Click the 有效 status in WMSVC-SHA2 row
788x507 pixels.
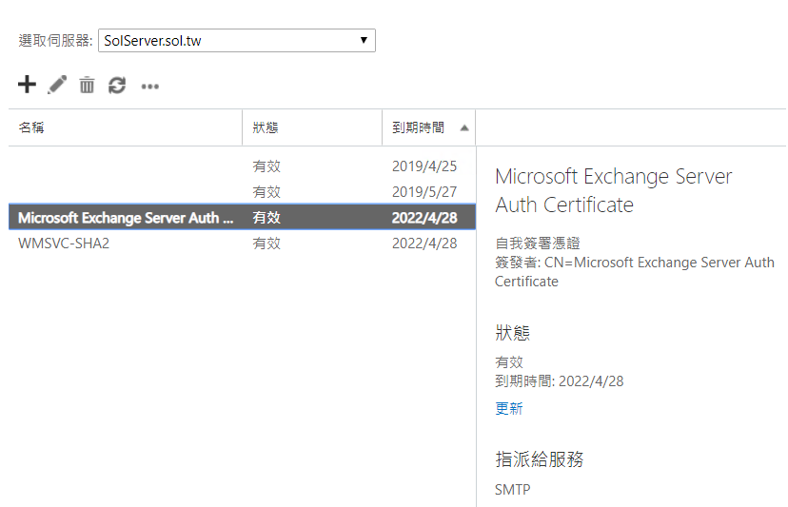tap(266, 244)
